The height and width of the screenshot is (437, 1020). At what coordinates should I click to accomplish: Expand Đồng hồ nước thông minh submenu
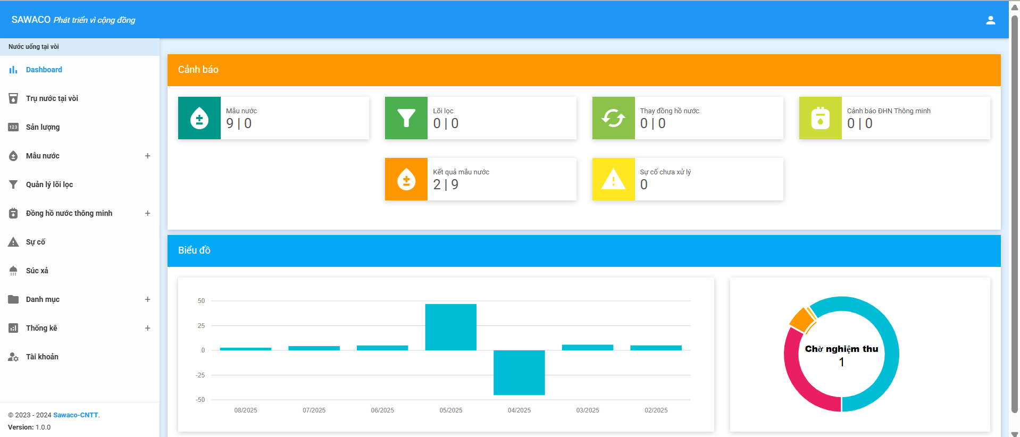pos(147,213)
